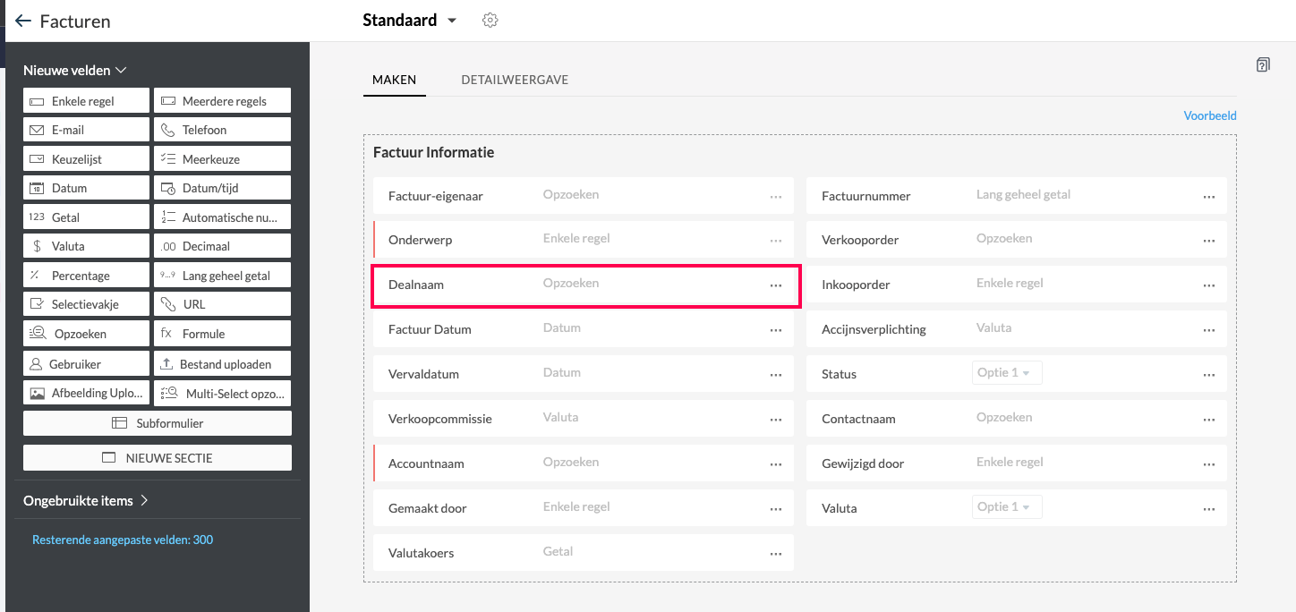Open the Status Optie 1 dropdown
Image resolution: width=1296 pixels, height=612 pixels.
tap(1007, 372)
